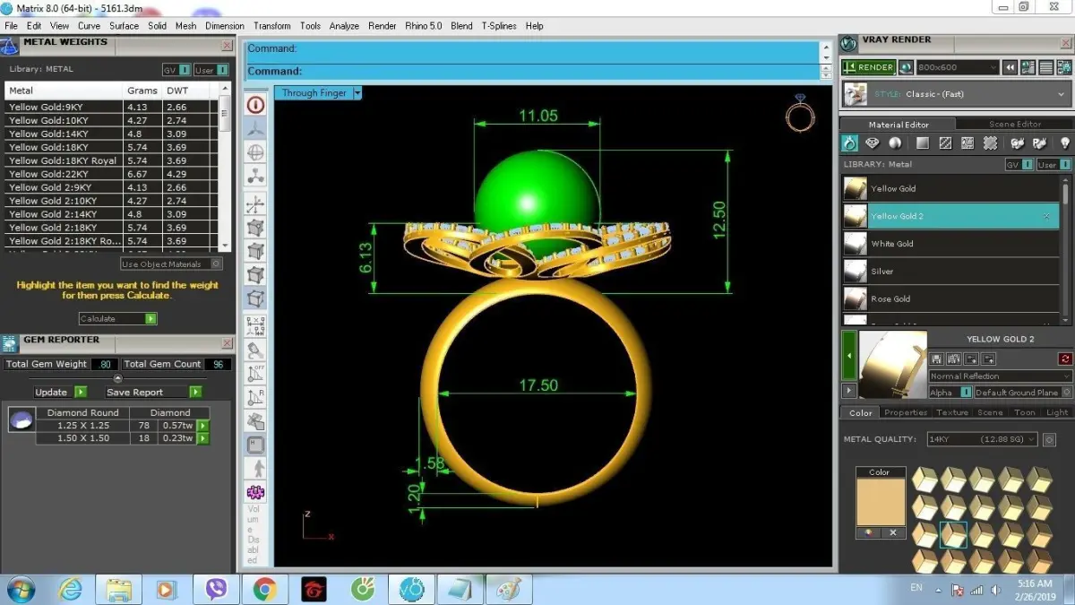Screen dimensions: 1075x605
Task: Select the metal ring library icon
Action: click(x=850, y=143)
